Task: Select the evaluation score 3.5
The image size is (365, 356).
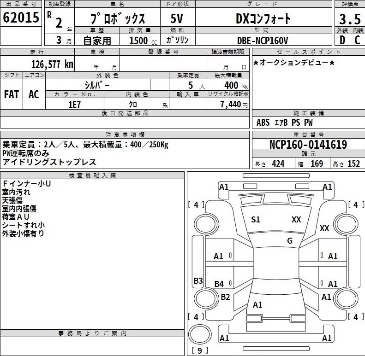Action: pyautogui.click(x=350, y=19)
